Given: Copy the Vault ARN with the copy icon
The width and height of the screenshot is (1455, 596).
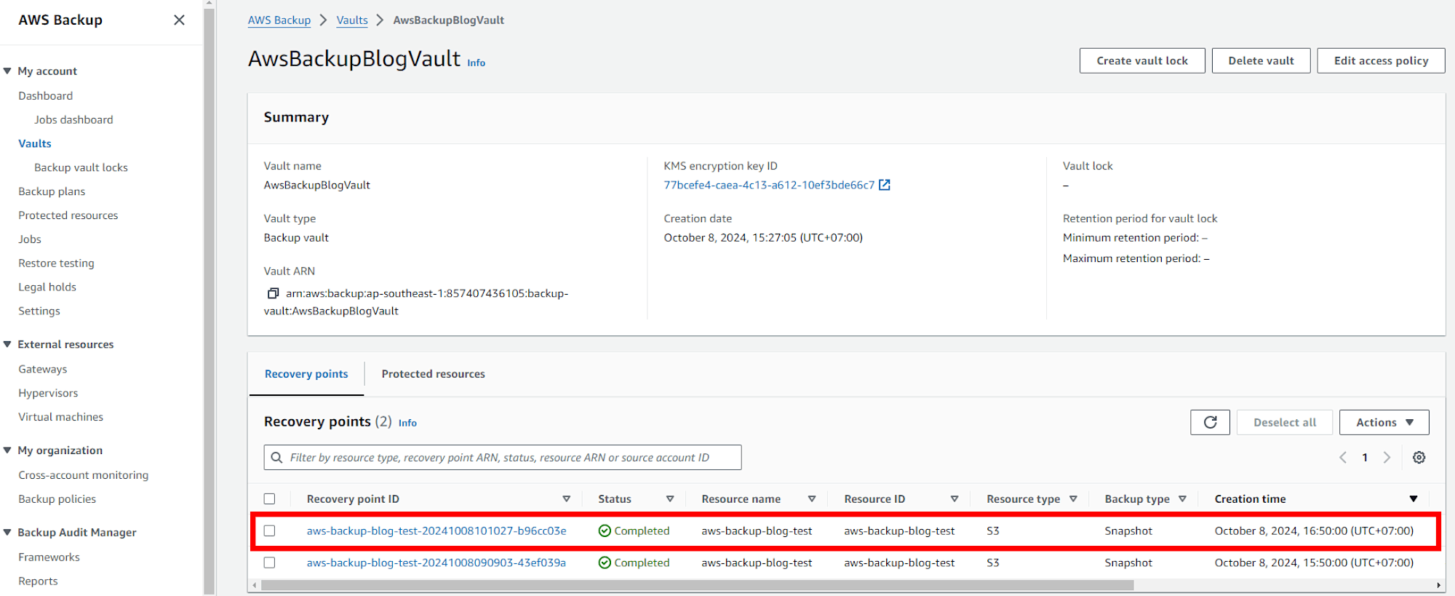Looking at the screenshot, I should (273, 293).
